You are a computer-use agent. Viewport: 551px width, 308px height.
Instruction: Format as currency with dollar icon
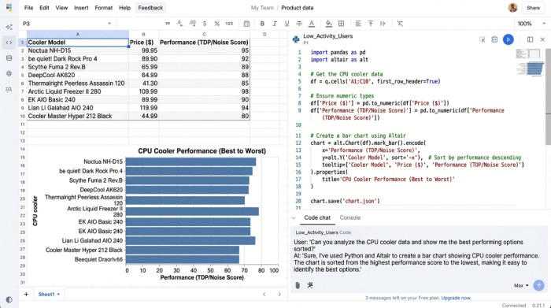(x=205, y=24)
